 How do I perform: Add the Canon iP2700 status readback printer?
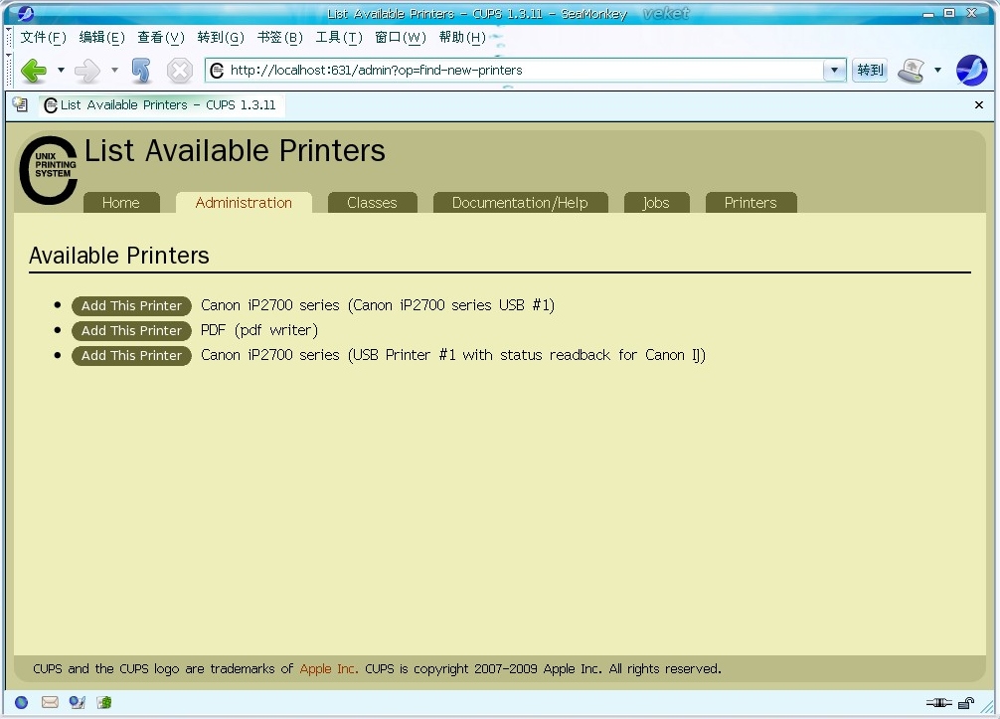click(x=131, y=356)
